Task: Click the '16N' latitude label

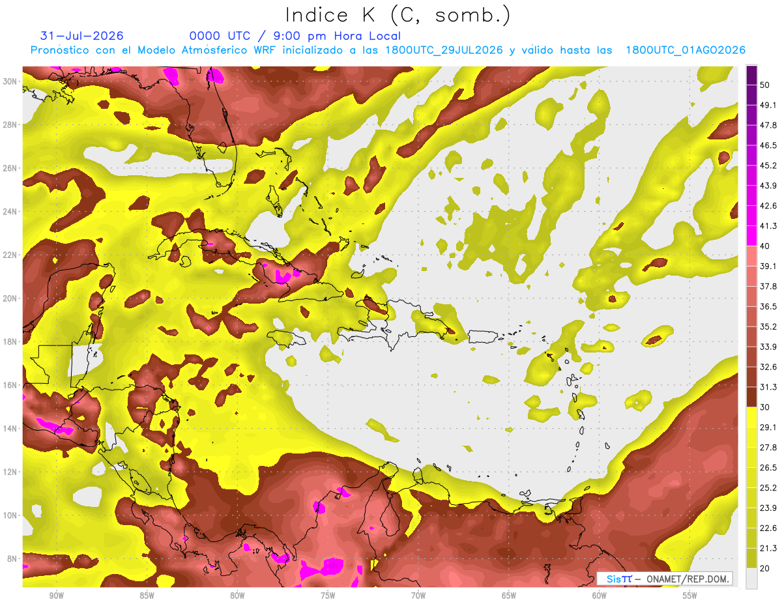Action: click(10, 385)
